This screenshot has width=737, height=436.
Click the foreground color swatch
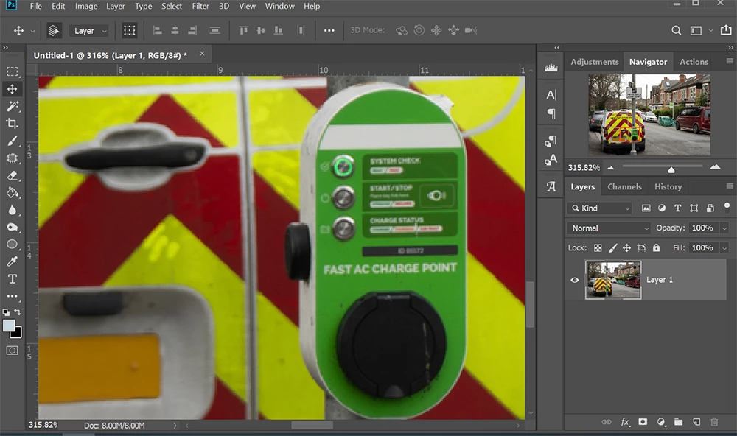pos(9,325)
